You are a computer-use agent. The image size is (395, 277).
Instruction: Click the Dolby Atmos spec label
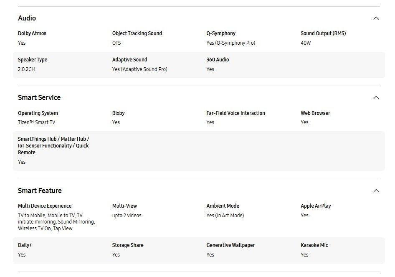[x=32, y=33]
